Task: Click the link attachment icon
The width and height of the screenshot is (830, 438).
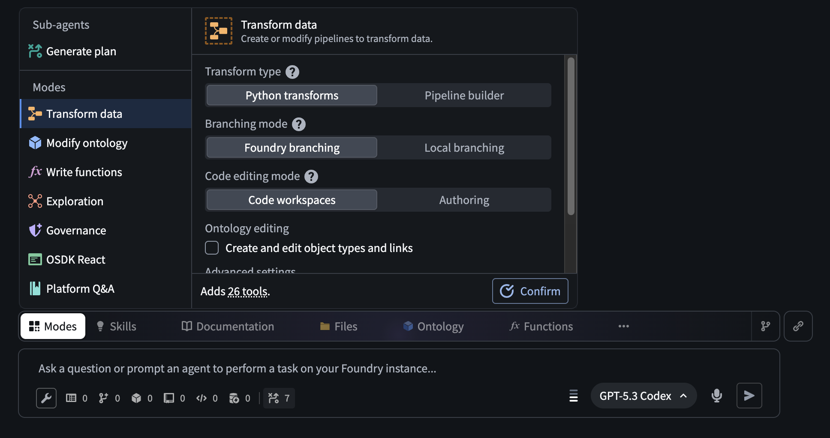Action: [798, 326]
